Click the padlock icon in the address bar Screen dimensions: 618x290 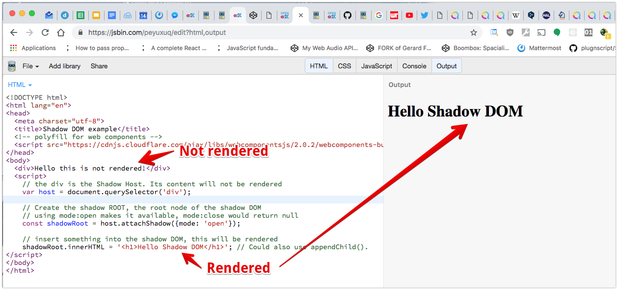click(x=80, y=32)
